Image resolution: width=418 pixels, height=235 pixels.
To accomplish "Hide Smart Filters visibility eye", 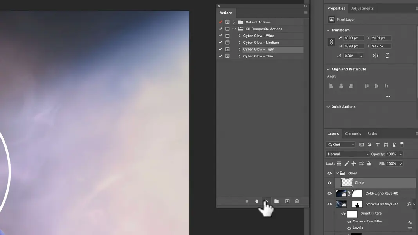I will (x=343, y=213).
